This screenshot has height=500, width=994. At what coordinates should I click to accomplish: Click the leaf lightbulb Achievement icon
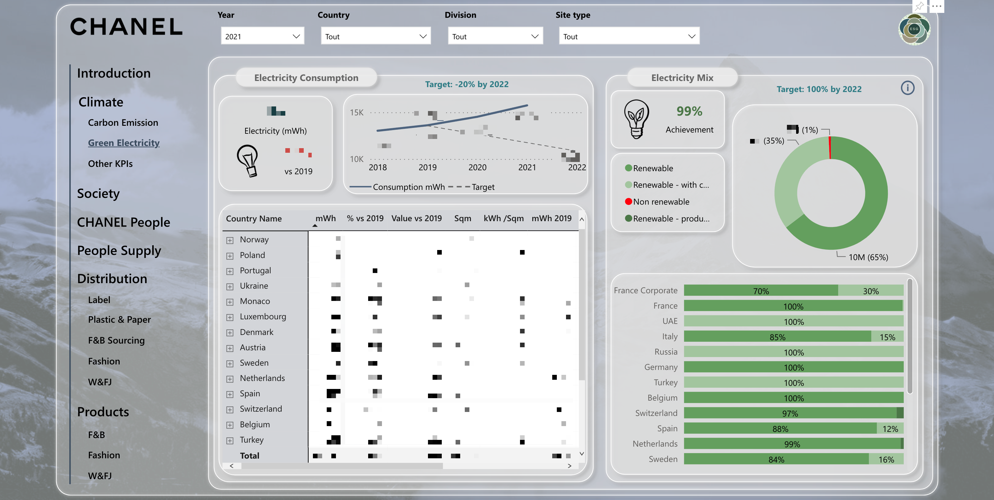tap(636, 119)
